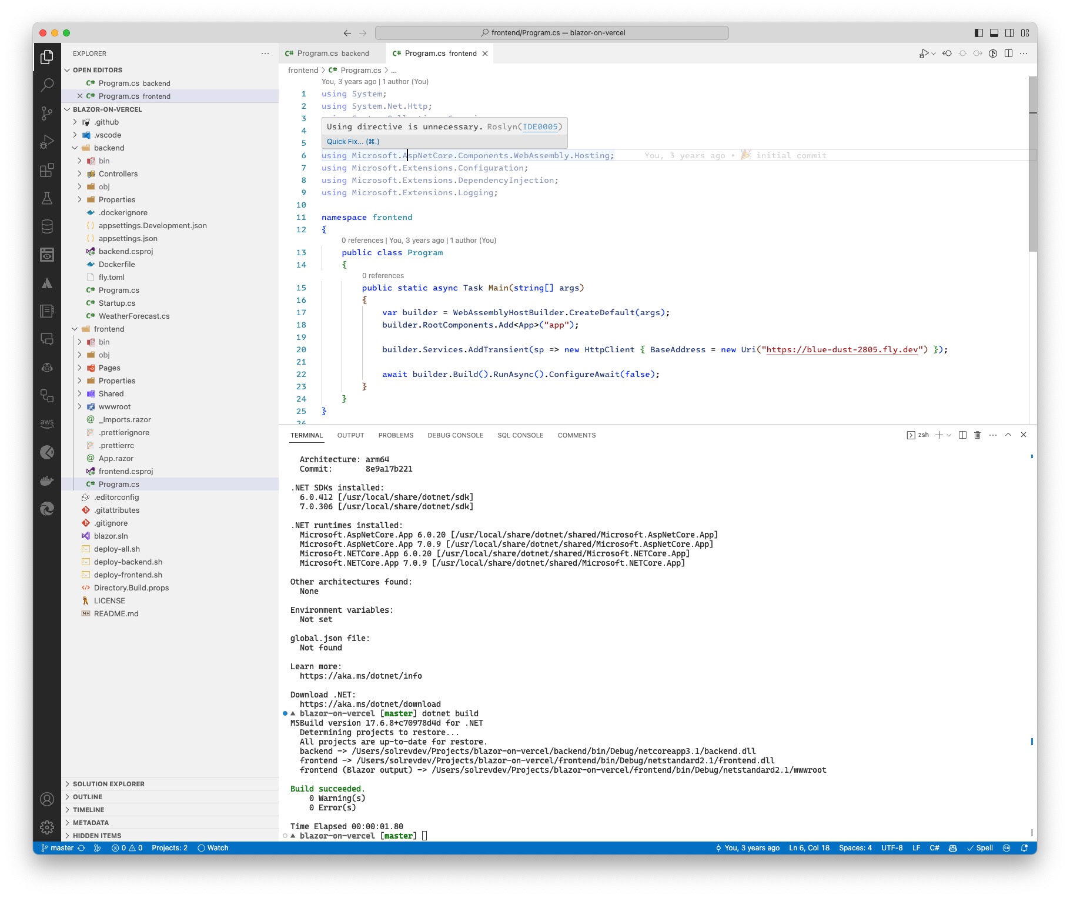Open the AWS view in the activity bar

pyautogui.click(x=47, y=424)
